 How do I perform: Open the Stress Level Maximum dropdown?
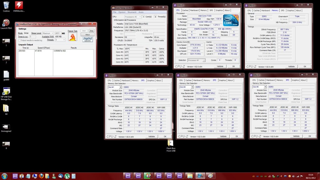pyautogui.click(x=48, y=33)
